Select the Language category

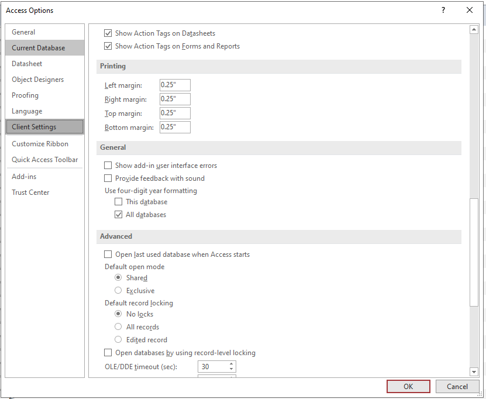(x=44, y=111)
